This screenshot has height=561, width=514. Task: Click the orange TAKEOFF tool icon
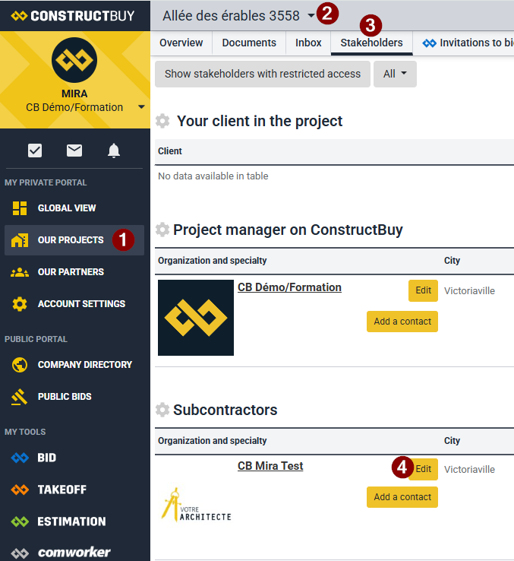(x=20, y=490)
